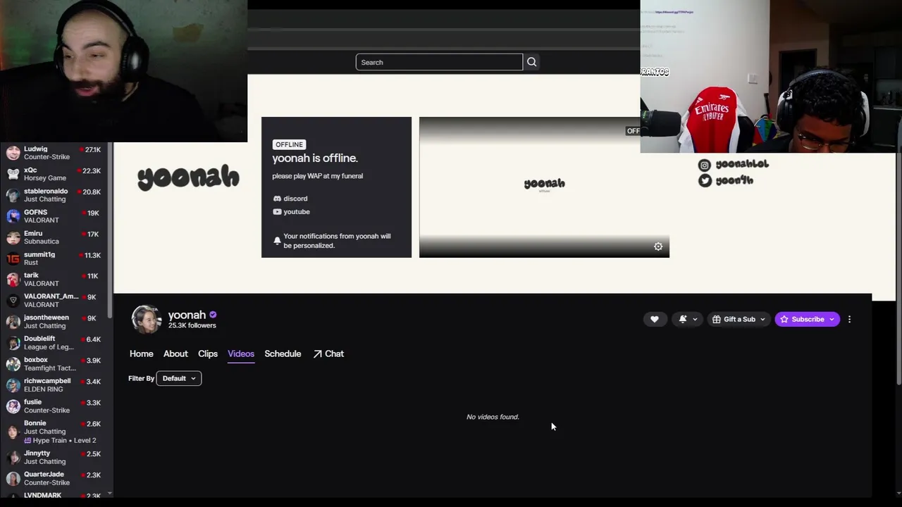Switch to the Home tab
Image resolution: width=902 pixels, height=507 pixels.
[x=141, y=353]
